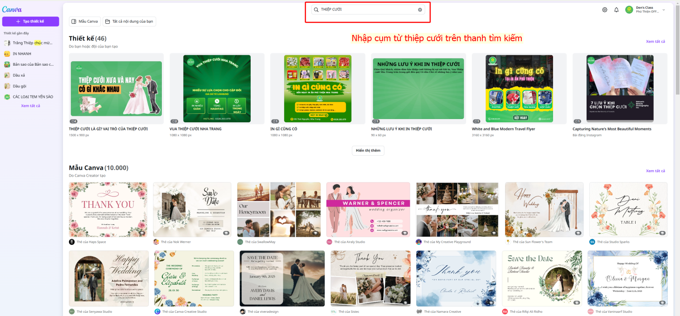
Task: Click the Den's Class account avatar
Action: tap(629, 10)
